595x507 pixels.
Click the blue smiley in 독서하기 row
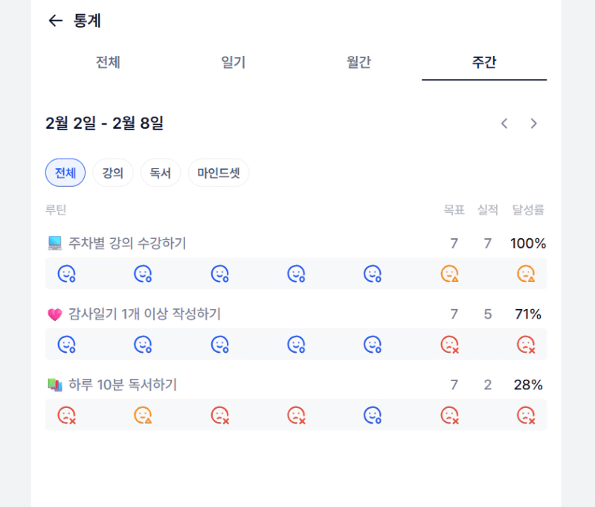[x=372, y=415]
